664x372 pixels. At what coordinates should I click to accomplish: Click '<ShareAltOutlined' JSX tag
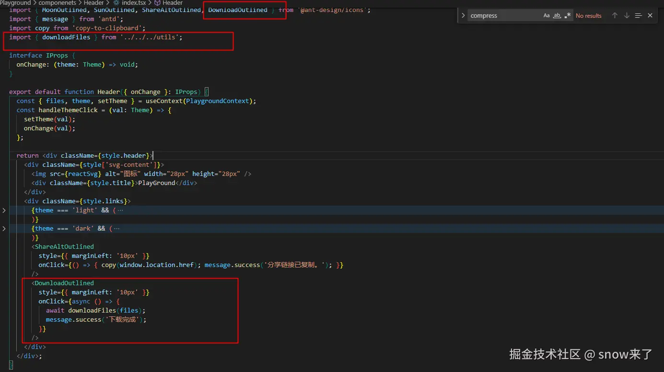point(63,246)
